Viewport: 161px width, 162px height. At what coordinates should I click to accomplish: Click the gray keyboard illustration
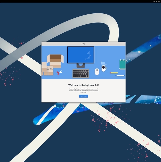click(x=81, y=73)
